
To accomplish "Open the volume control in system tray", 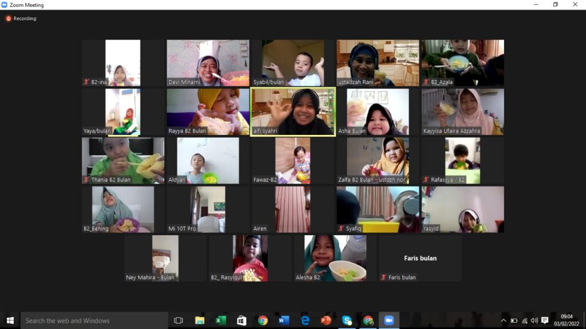I will (x=534, y=320).
